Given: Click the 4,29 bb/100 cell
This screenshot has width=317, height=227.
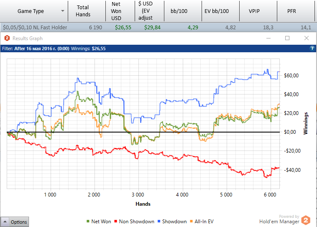Looking at the screenshot, I should click(x=193, y=27).
